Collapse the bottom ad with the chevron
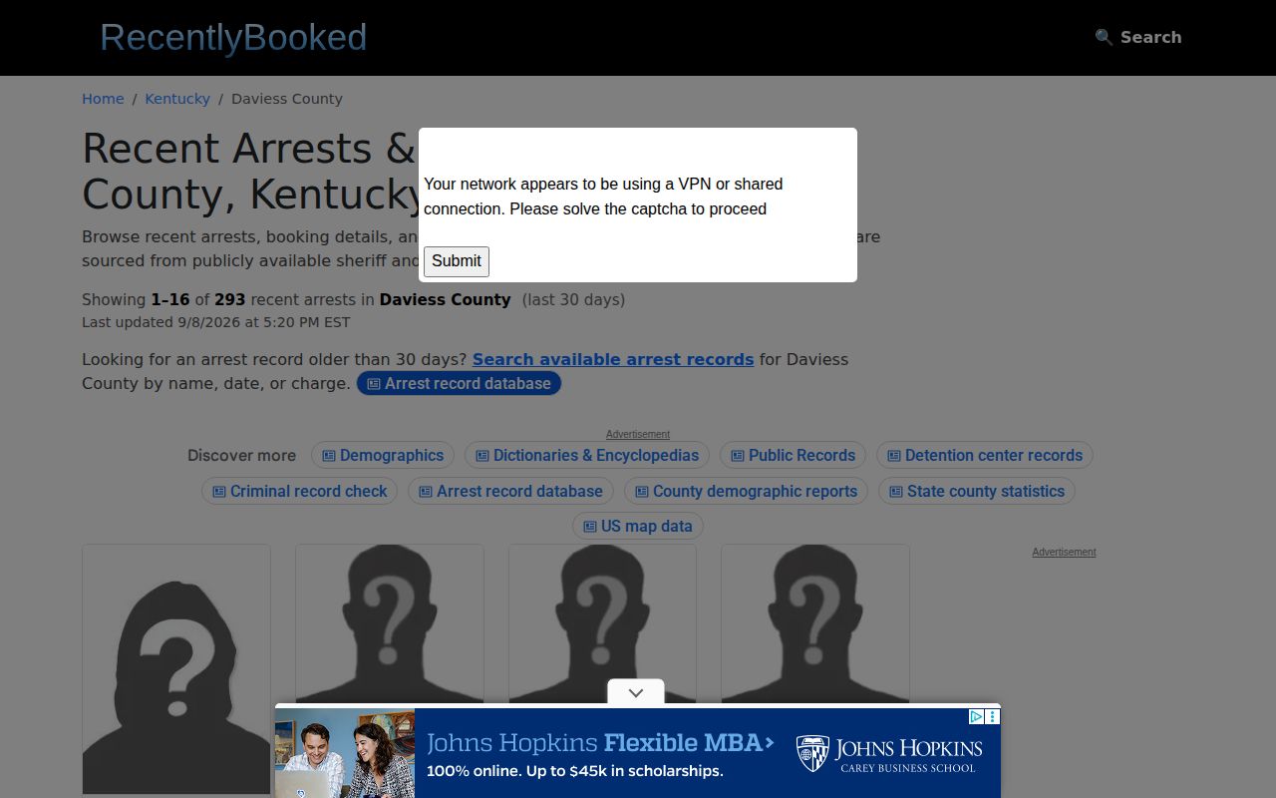 636,692
